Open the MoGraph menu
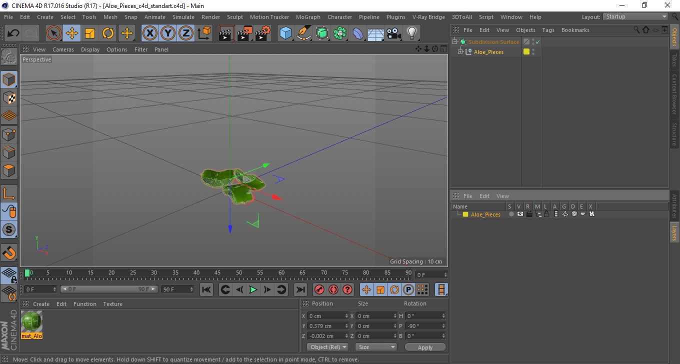The width and height of the screenshot is (680, 364). [x=308, y=17]
